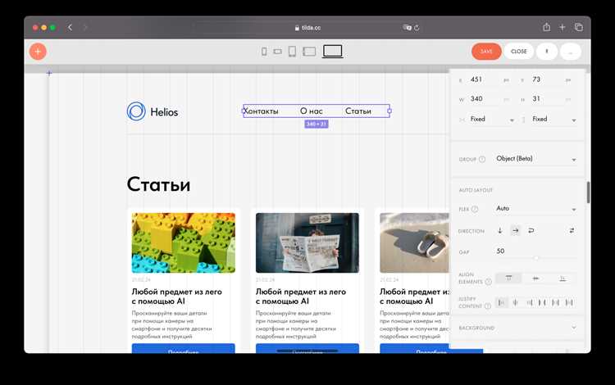Image resolution: width=615 pixels, height=385 pixels.
Task: Click help icon beside Align Elements
Action: coord(489,282)
